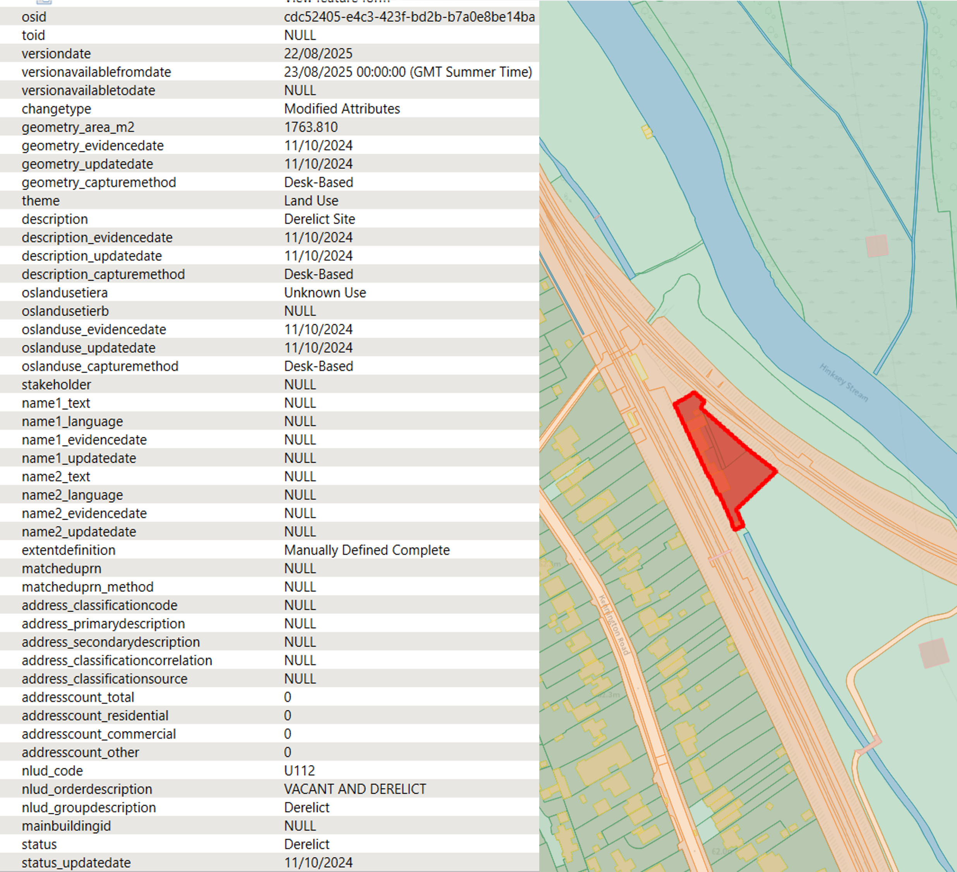The width and height of the screenshot is (957, 872).
Task: Select the VACANT AND DERELICT value
Action: coord(355,789)
